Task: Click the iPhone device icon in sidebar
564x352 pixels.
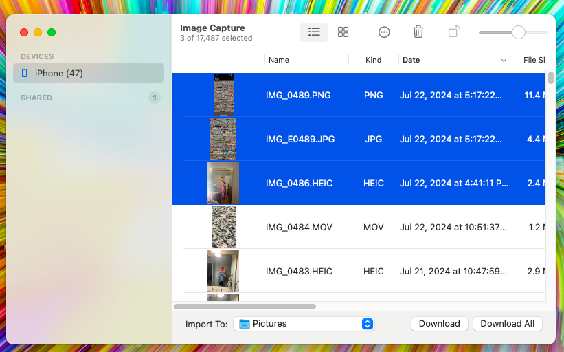Action: click(x=25, y=74)
